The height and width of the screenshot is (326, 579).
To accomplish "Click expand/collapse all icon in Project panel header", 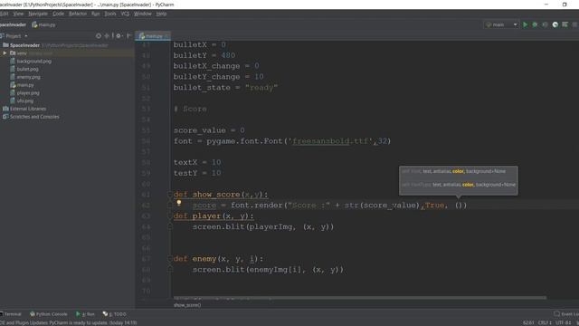I will click(x=107, y=36).
